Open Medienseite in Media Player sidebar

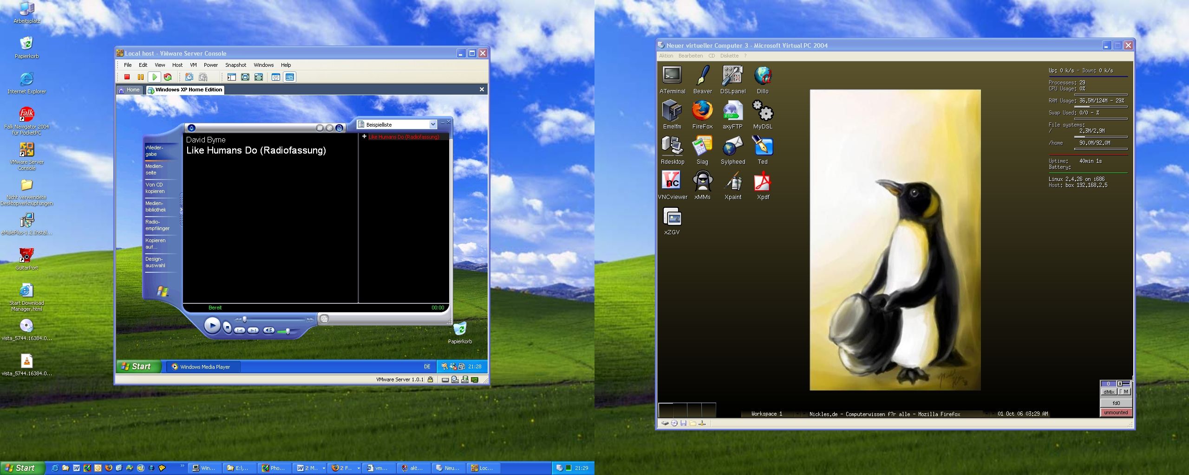[155, 169]
